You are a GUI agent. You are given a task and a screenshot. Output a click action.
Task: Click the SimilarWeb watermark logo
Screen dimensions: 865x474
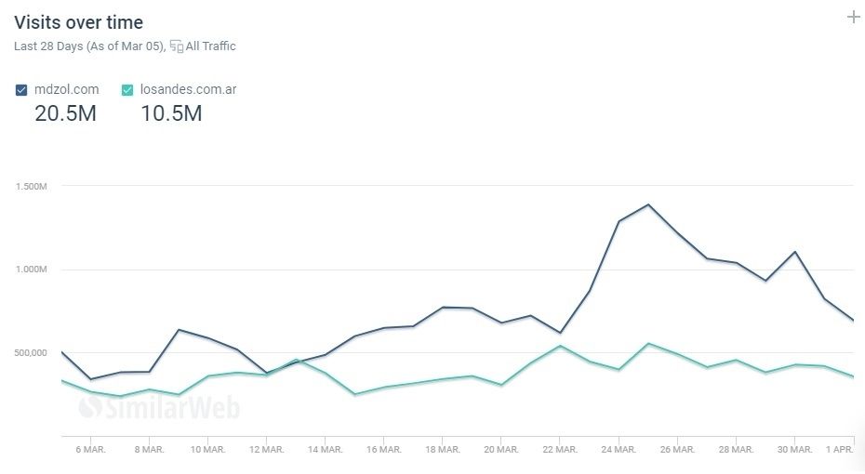tap(159, 407)
